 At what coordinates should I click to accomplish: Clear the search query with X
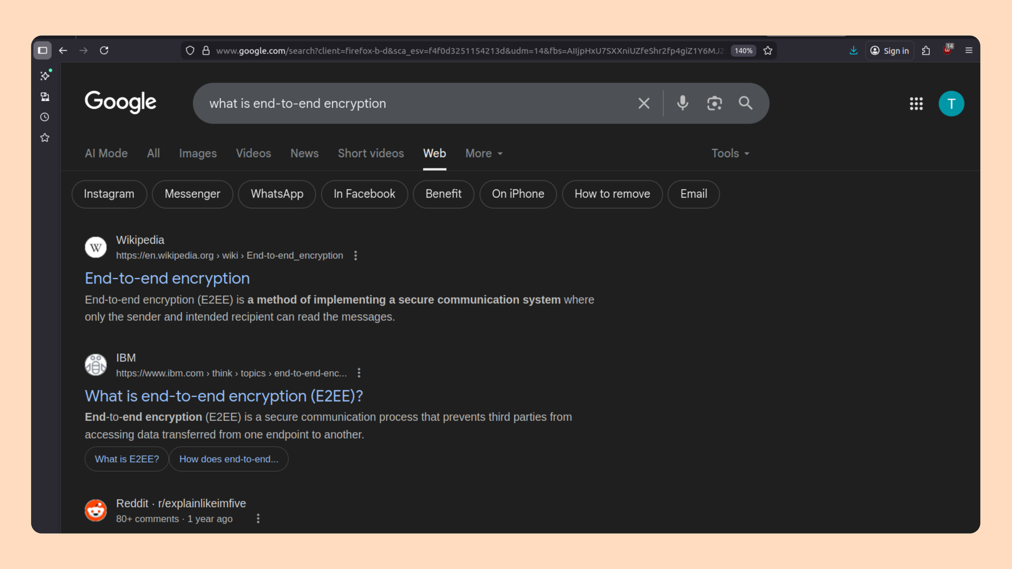coord(644,103)
